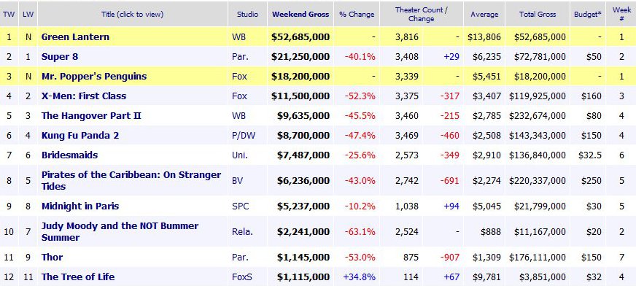The width and height of the screenshot is (636, 286).
Task: Click the Mr. Popper's Penguins link
Action: click(93, 77)
